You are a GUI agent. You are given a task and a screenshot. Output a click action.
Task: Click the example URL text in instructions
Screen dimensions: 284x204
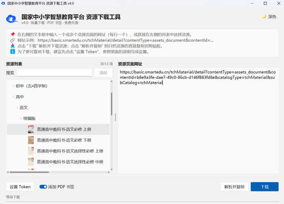pos(125,40)
